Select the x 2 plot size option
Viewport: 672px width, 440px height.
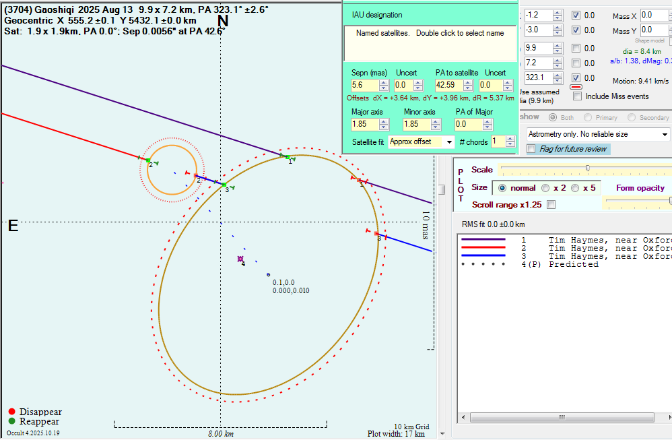click(546, 188)
